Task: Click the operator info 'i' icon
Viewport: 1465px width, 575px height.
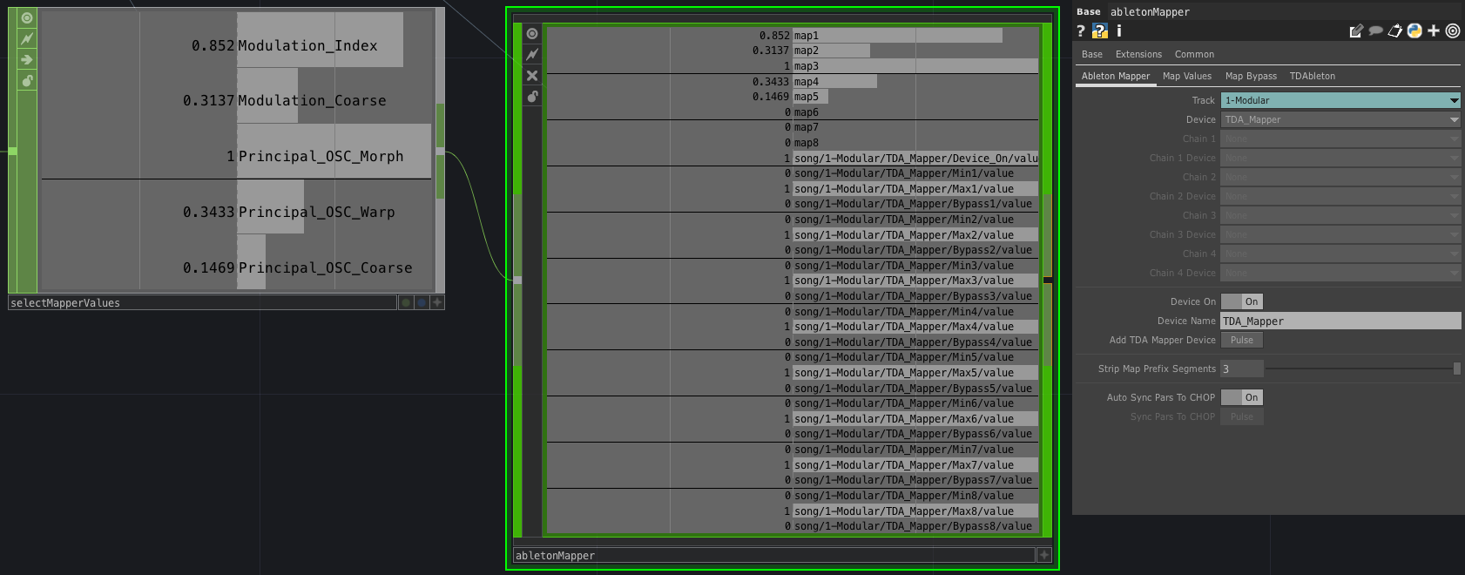Action: coord(1119,31)
